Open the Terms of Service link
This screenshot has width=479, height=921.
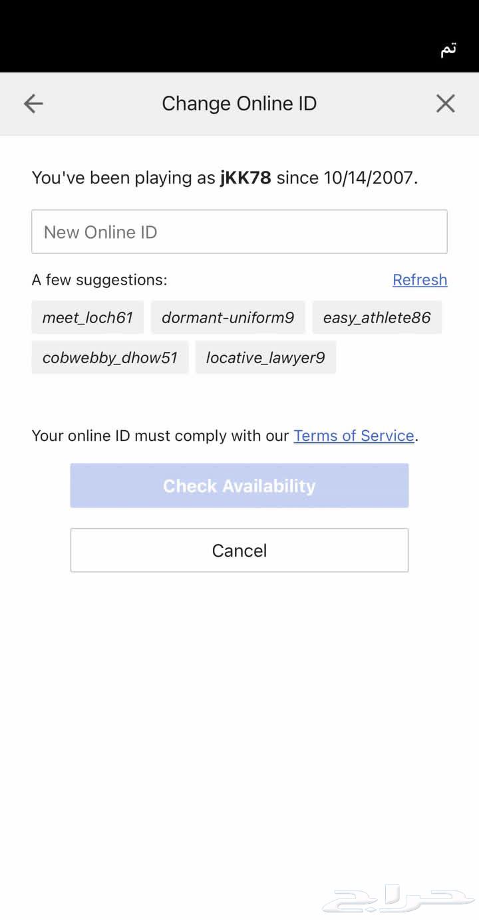point(354,436)
